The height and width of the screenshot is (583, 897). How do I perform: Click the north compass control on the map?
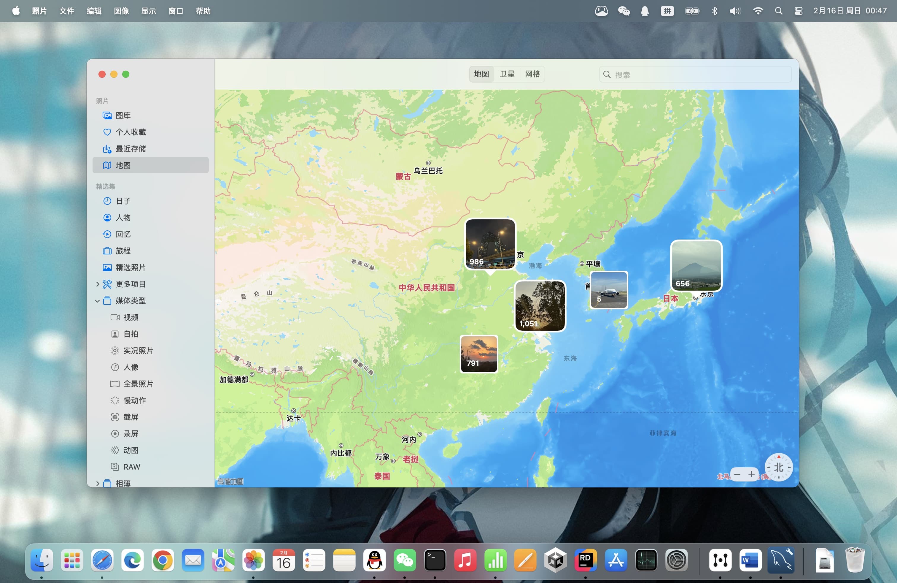(x=778, y=467)
